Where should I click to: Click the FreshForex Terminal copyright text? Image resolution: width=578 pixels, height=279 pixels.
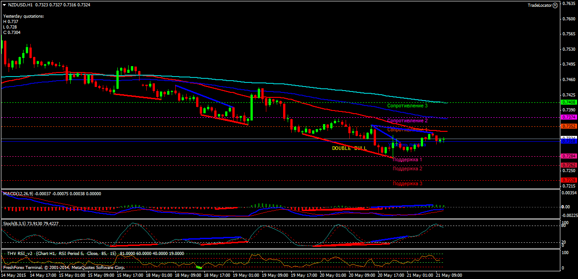tap(64, 268)
